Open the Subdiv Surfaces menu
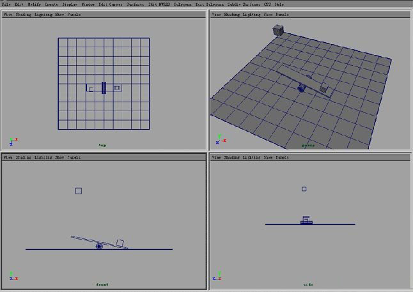 [x=244, y=4]
